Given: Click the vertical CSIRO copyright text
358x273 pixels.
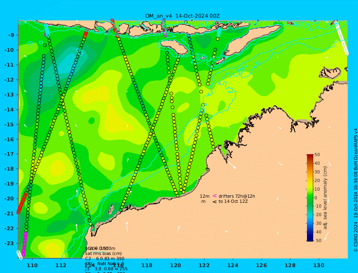Looking at the screenshot, I should coord(356,191).
